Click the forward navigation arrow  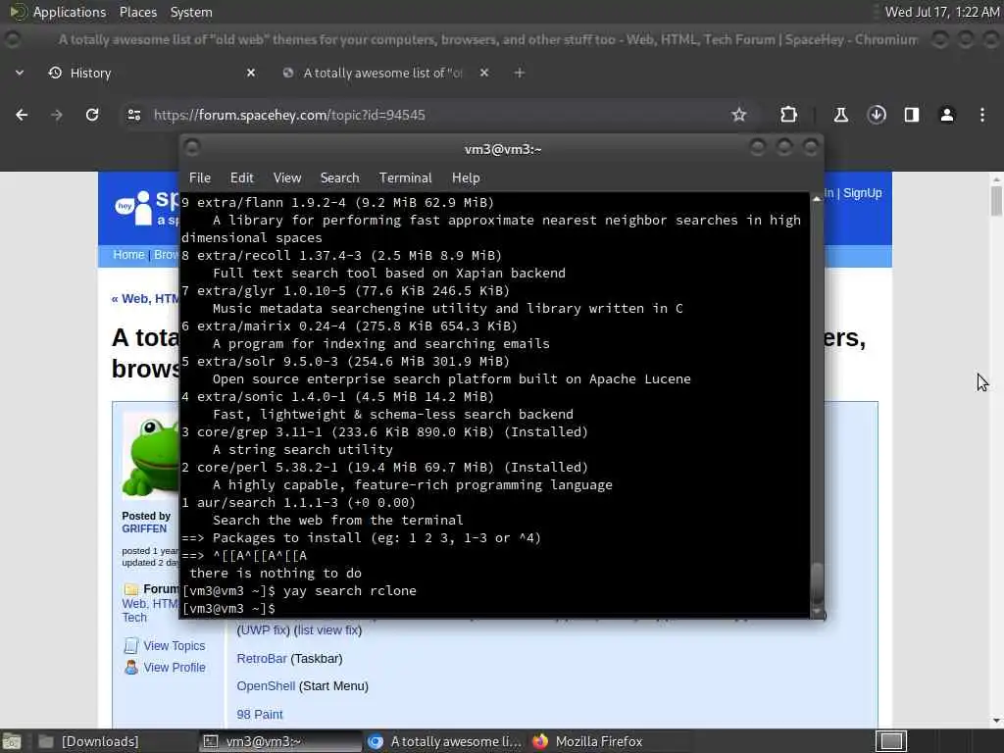pyautogui.click(x=57, y=115)
